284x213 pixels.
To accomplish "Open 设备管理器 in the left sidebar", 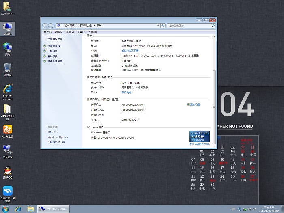I will click(54, 46).
